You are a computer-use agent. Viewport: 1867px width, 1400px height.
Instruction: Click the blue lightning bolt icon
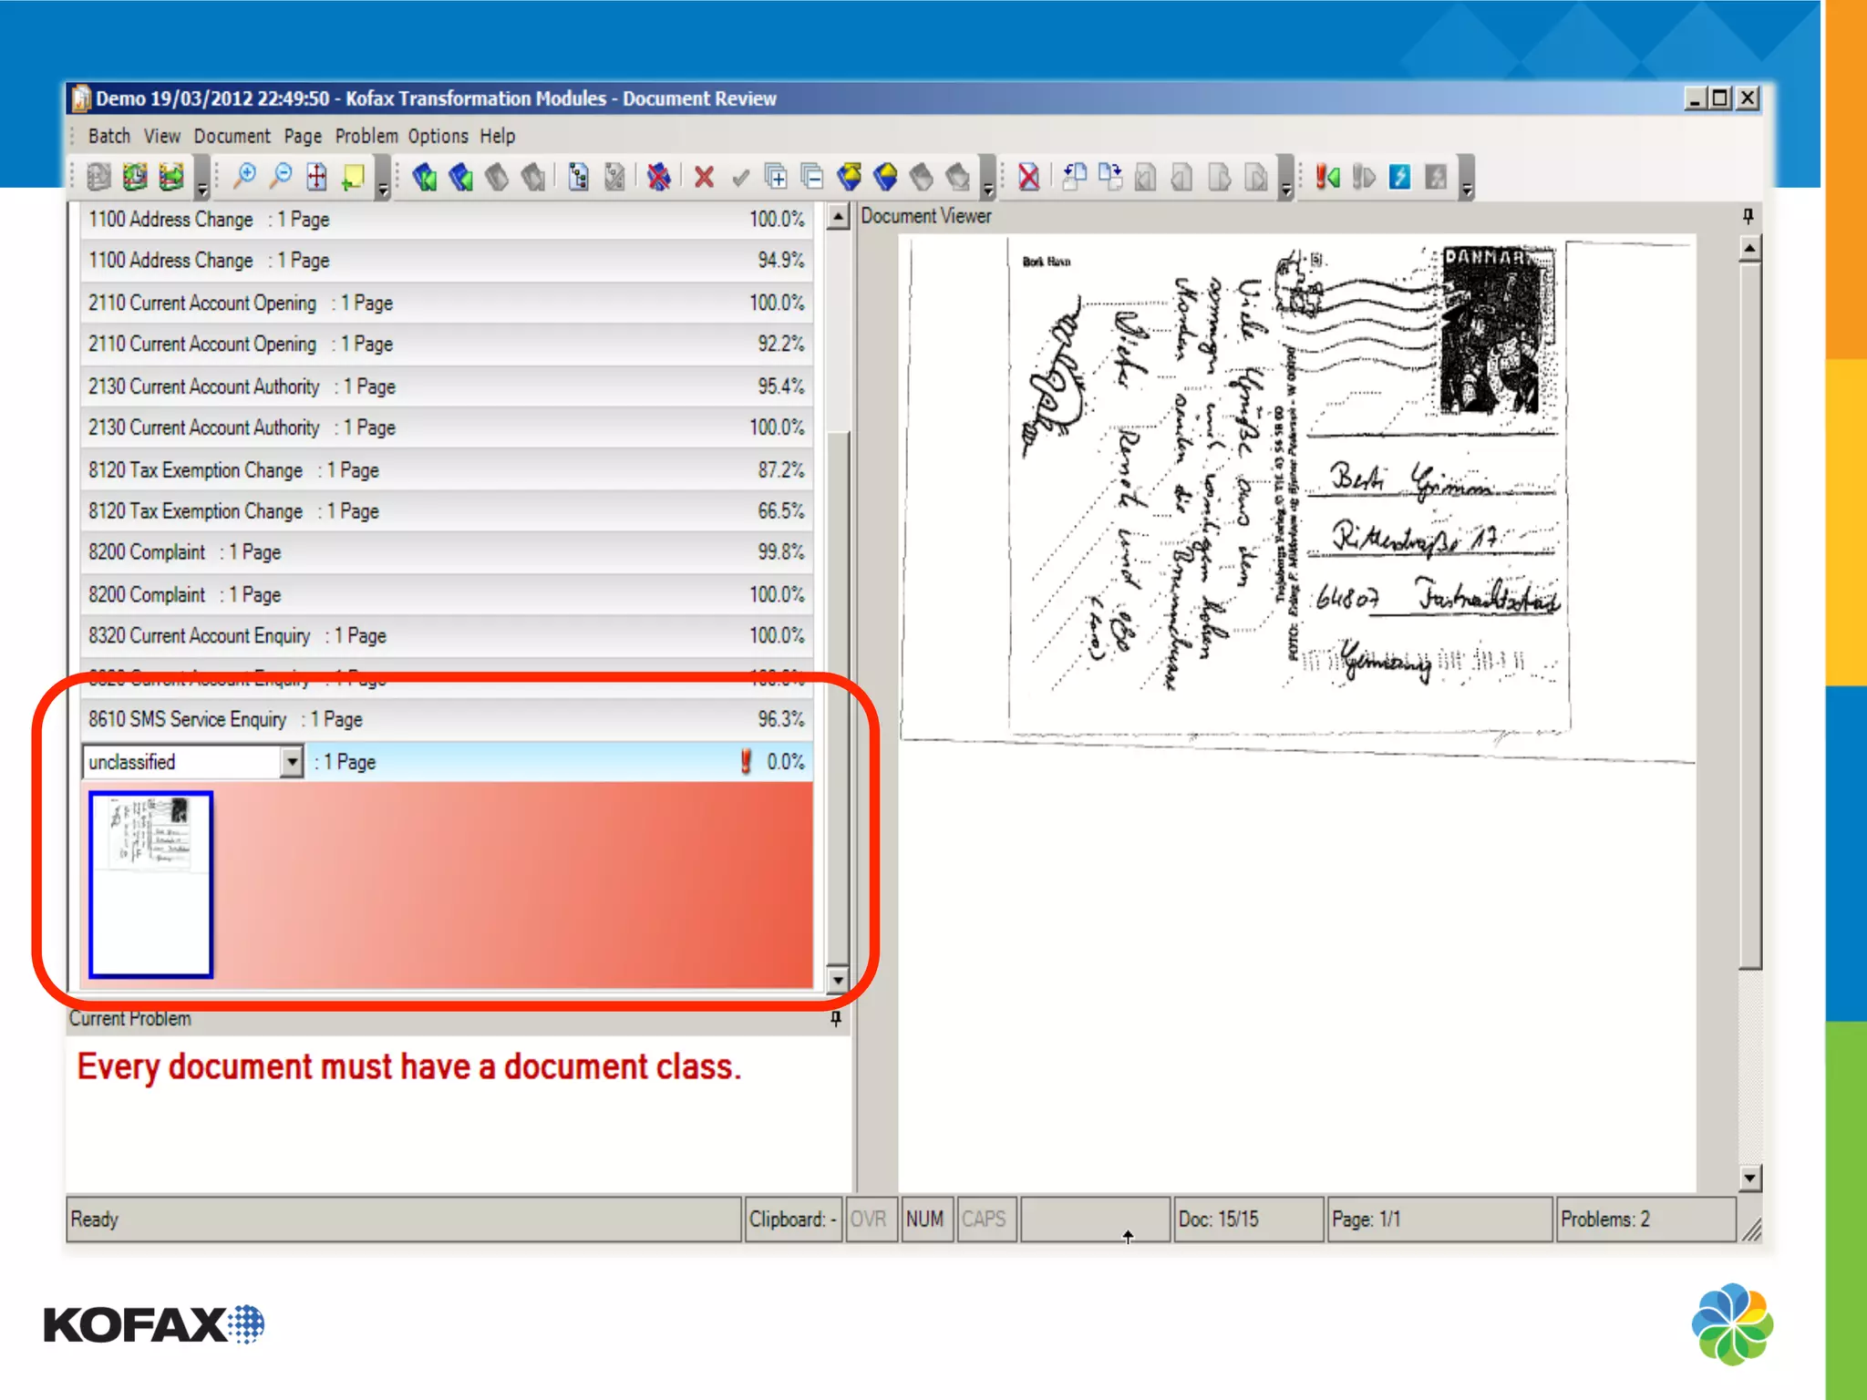pos(1399,177)
